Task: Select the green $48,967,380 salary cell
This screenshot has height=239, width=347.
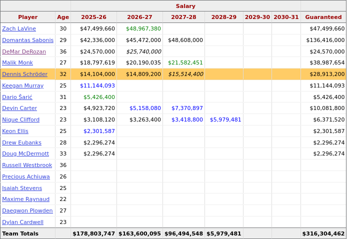Action: tap(143, 28)
